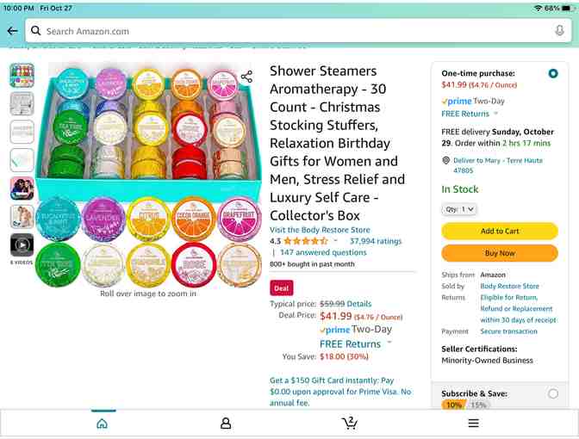Select One-time purchase radio button
The height and width of the screenshot is (439, 579).
click(x=553, y=73)
